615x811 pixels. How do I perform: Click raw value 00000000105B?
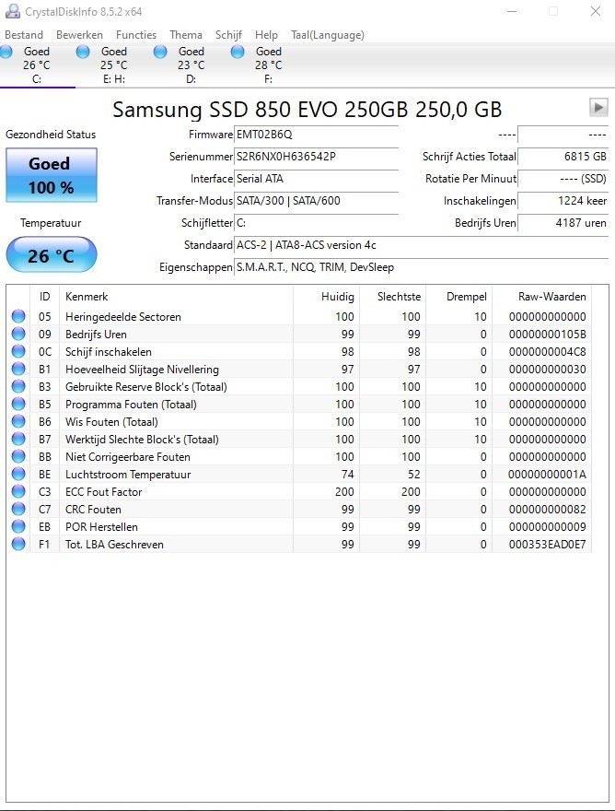point(547,335)
